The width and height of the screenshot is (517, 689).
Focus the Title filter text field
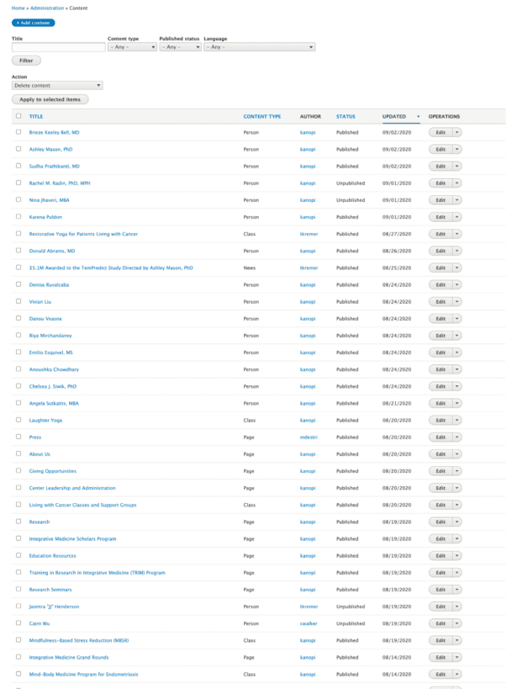click(58, 47)
